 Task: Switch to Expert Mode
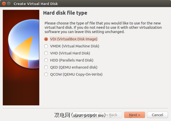pos(86,115)
